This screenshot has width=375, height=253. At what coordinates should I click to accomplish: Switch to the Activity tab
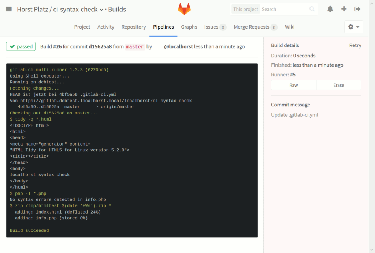106,27
